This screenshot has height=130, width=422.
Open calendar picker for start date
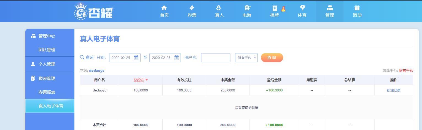pos(136,58)
